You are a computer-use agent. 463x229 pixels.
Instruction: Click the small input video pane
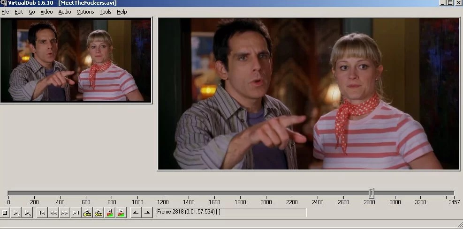pyautogui.click(x=76, y=60)
